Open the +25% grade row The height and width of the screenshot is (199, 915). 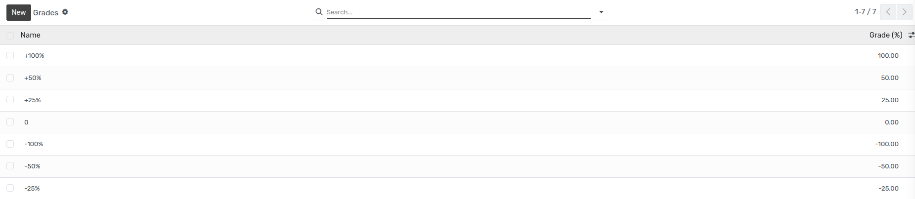click(457, 100)
